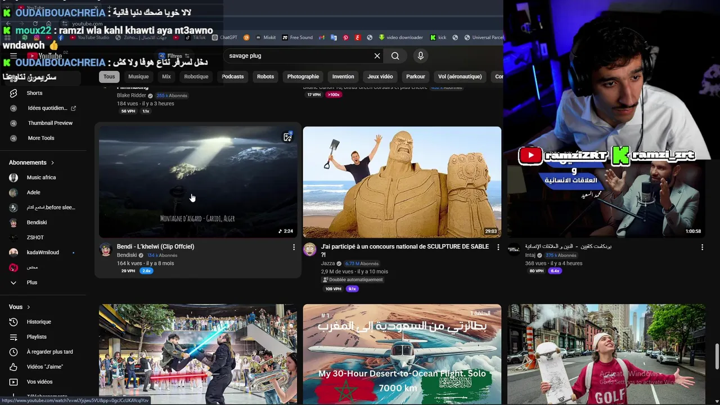Open the Pinterest bookmark icon
The height and width of the screenshot is (405, 720).
(345, 38)
